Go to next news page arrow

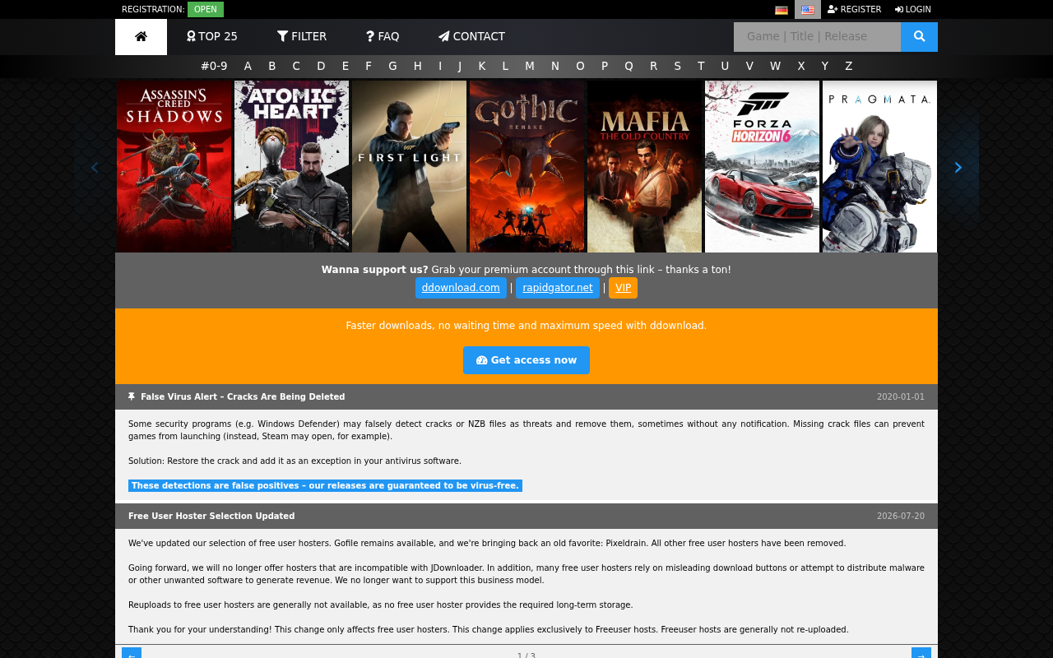coord(921,653)
